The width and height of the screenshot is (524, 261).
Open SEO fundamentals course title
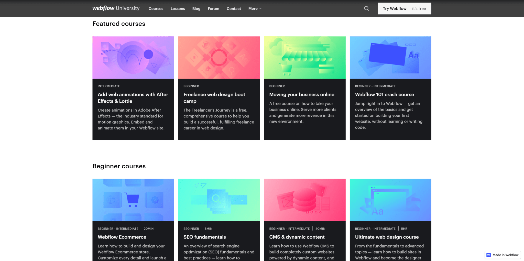pyautogui.click(x=204, y=237)
